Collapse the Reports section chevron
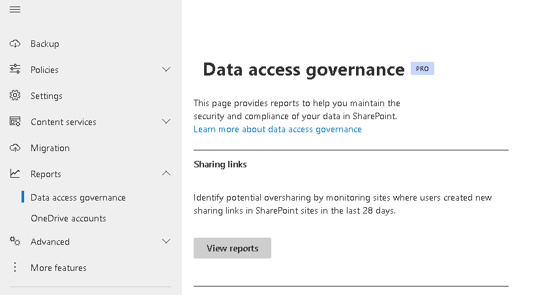534x295 pixels. coord(166,173)
